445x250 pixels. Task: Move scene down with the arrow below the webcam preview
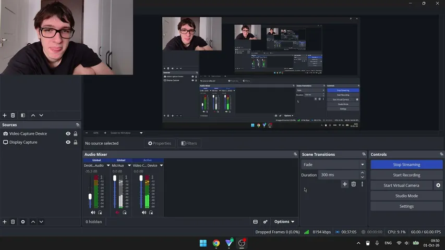coord(41,115)
